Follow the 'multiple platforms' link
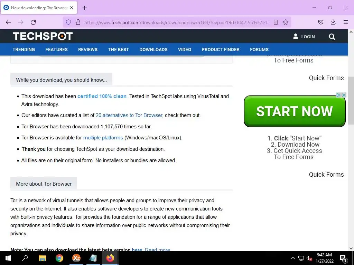 (103, 138)
